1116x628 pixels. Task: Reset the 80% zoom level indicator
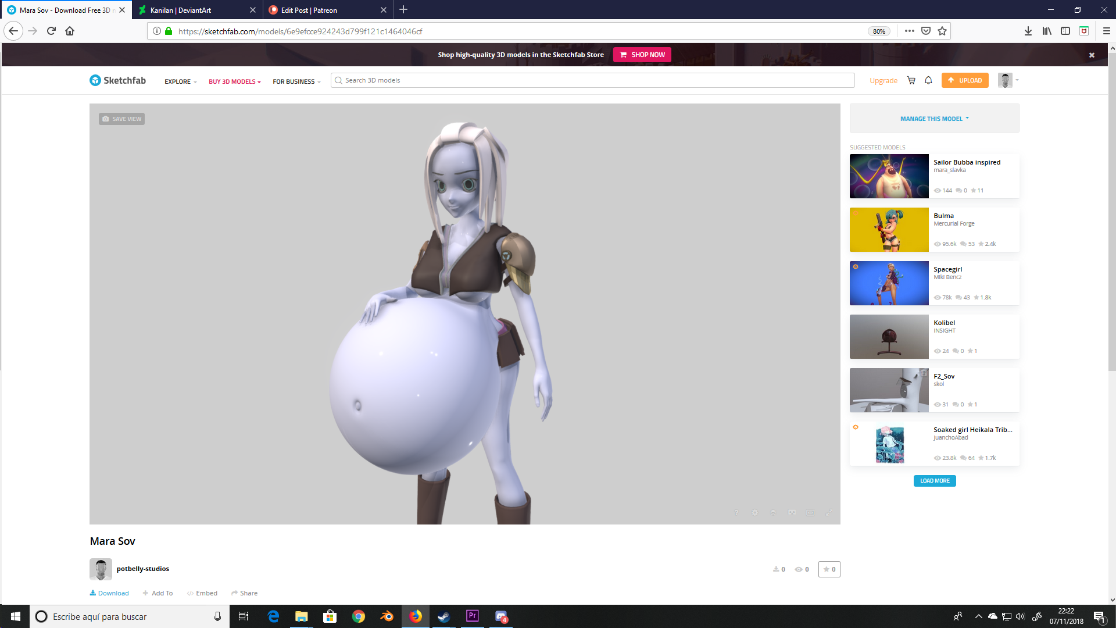click(879, 31)
